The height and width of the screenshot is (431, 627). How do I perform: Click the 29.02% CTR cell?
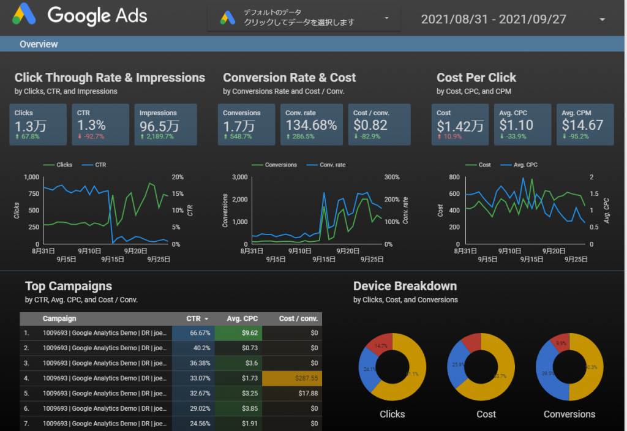point(193,408)
